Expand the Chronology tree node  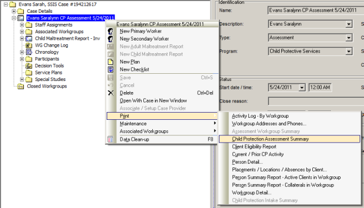coord(22,52)
